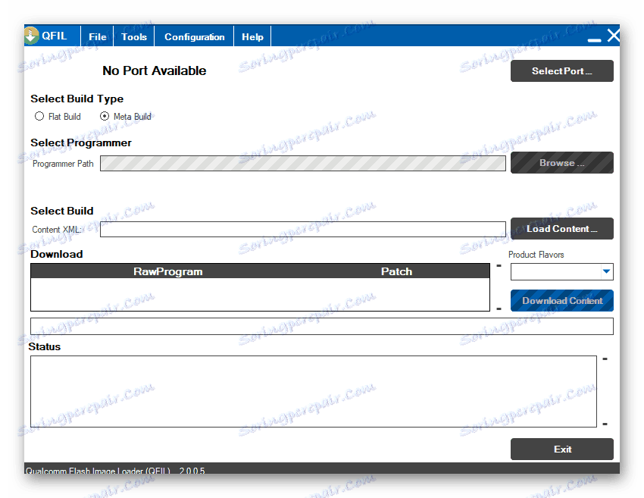Click the Status log text area
Image resolution: width=644 pixels, height=498 pixels.
coord(314,391)
